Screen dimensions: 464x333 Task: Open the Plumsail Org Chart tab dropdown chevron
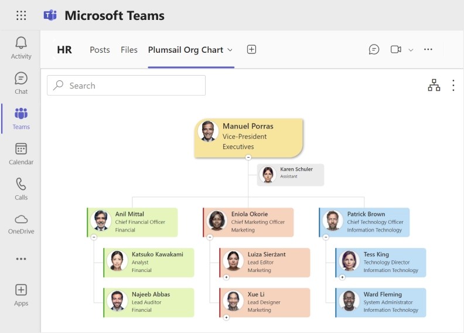(230, 50)
